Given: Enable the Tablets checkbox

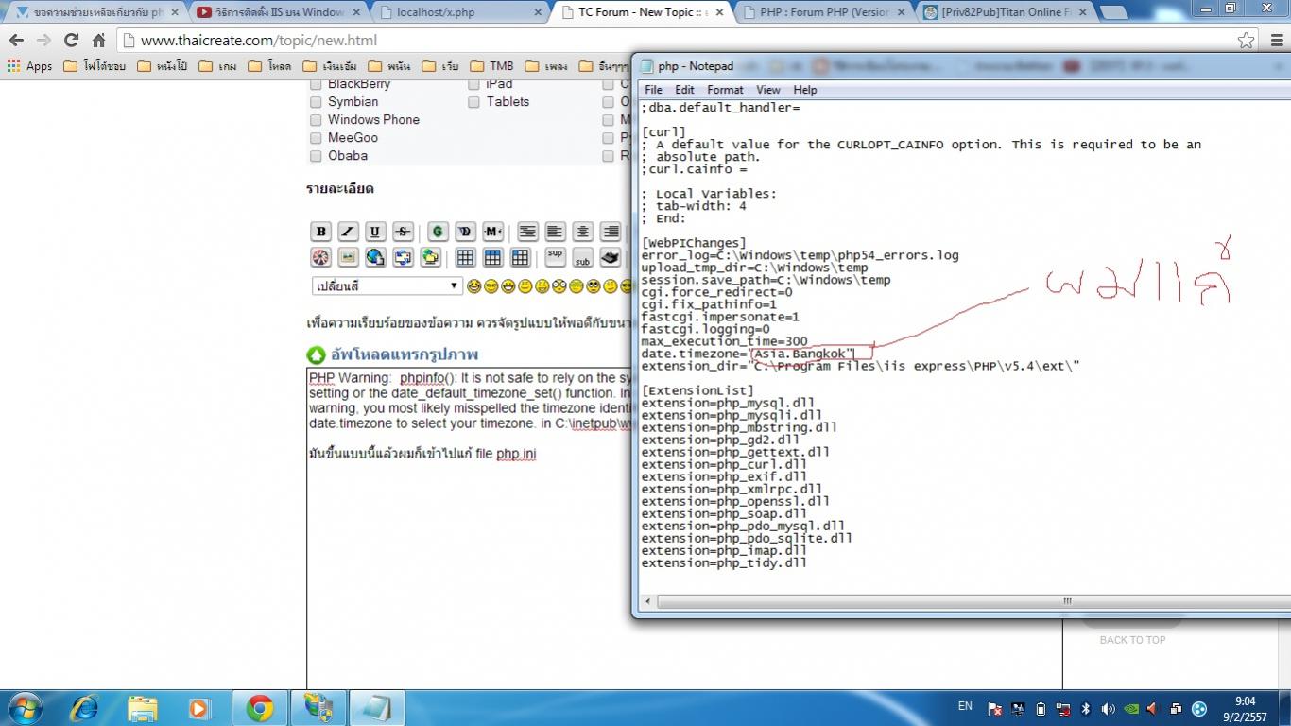Looking at the screenshot, I should pos(474,102).
